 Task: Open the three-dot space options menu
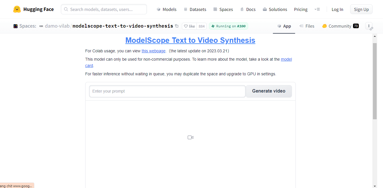click(x=369, y=26)
